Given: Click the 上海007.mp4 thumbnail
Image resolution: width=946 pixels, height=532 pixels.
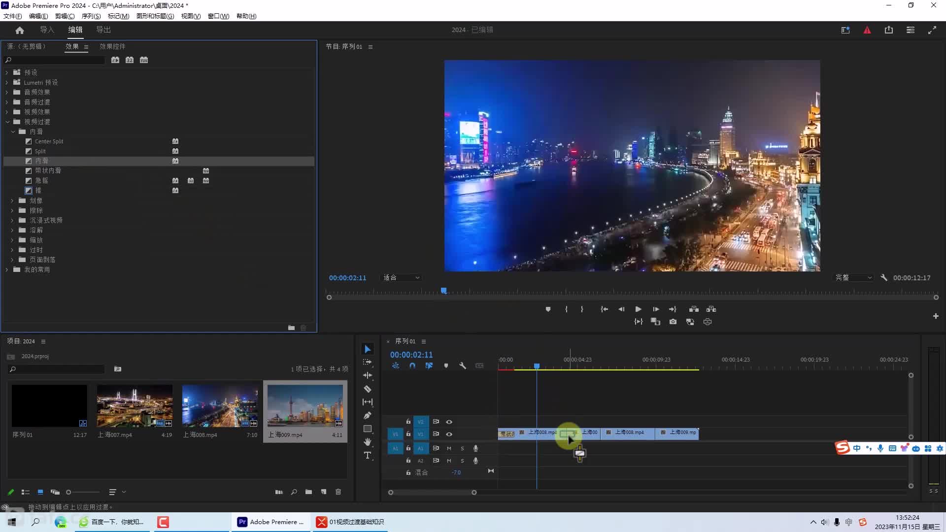Looking at the screenshot, I should pyautogui.click(x=135, y=406).
